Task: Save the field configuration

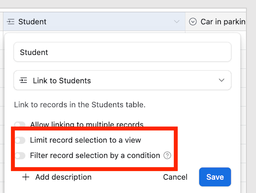Action: click(x=215, y=177)
